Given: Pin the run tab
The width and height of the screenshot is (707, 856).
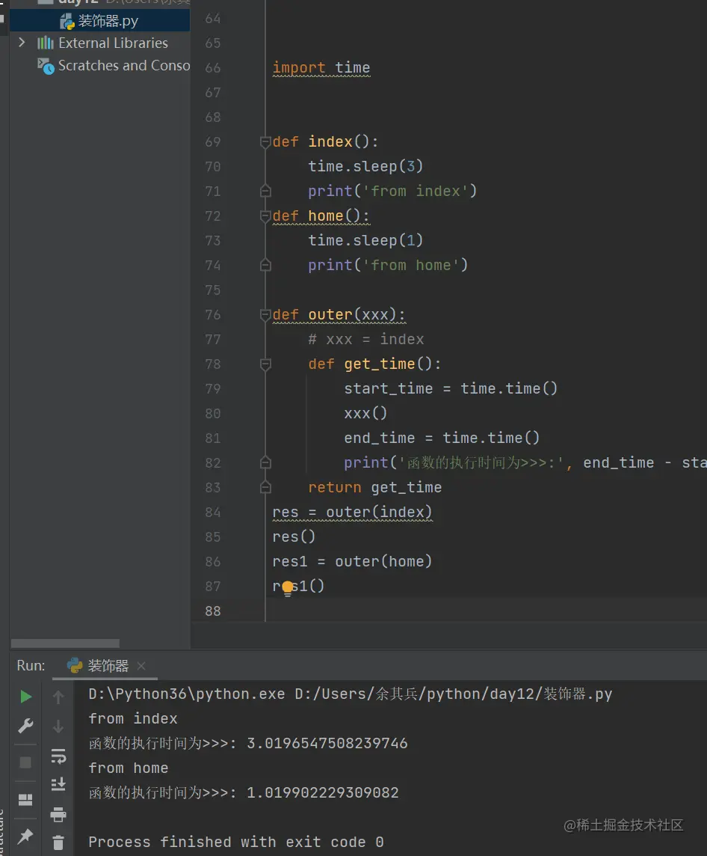Looking at the screenshot, I should 25,835.
